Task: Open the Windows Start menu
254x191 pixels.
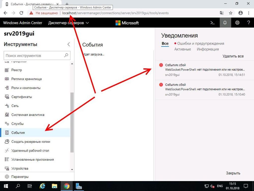Action: click(x=6, y=186)
